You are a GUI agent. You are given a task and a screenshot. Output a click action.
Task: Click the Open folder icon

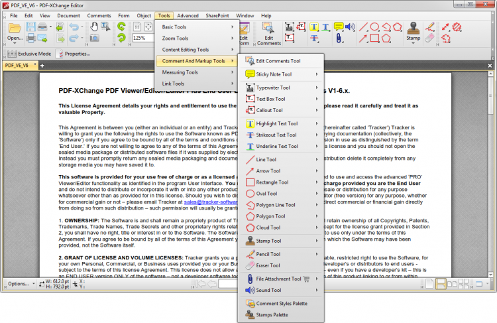coord(15,28)
